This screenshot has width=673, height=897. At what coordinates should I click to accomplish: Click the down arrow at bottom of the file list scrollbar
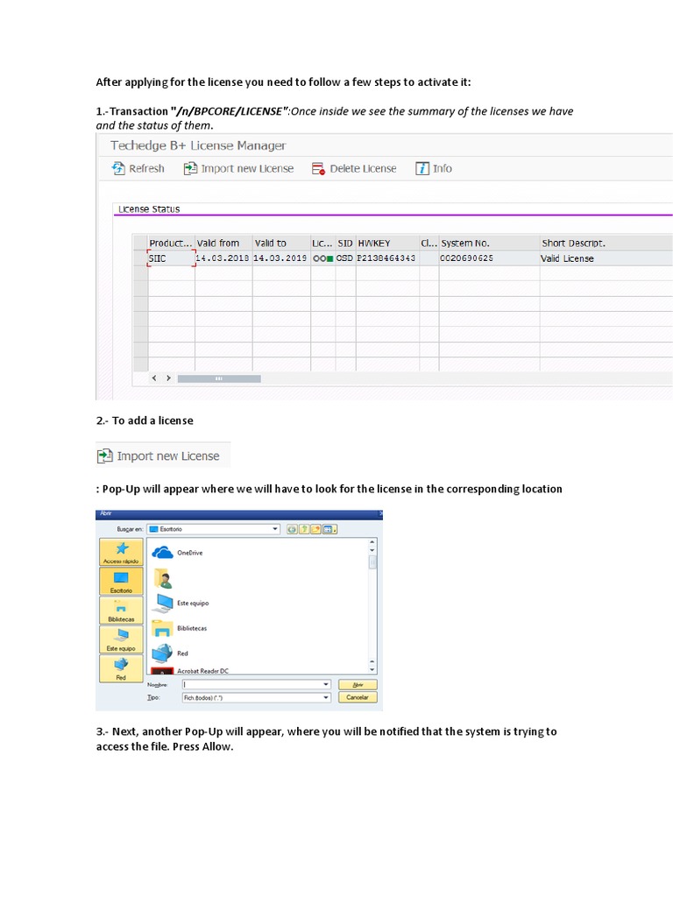372,669
